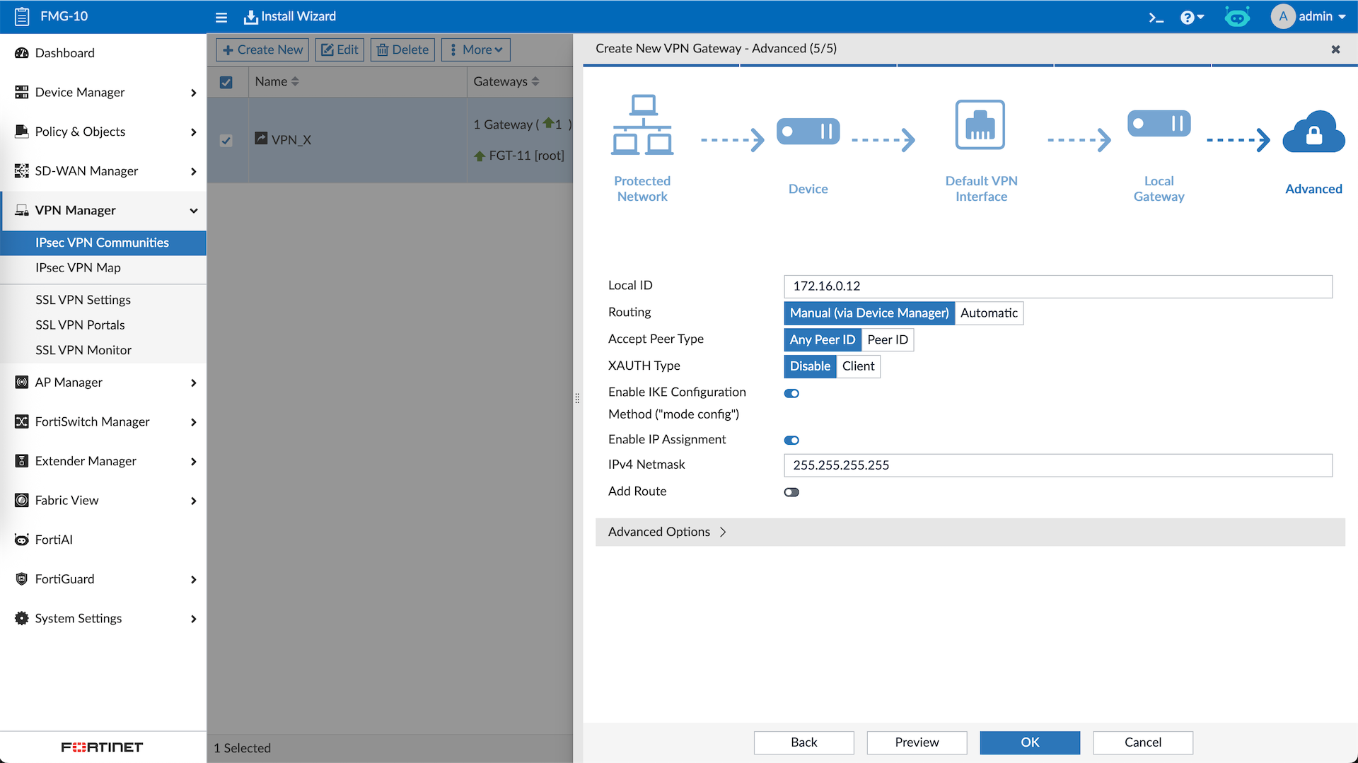
Task: Uncheck the VPN_X row checkbox
Action: 226,141
